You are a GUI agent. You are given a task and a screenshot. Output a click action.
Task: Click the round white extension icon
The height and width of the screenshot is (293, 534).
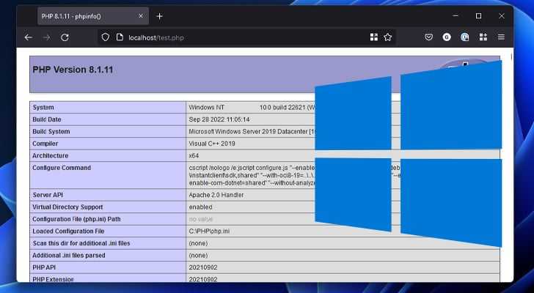click(447, 37)
